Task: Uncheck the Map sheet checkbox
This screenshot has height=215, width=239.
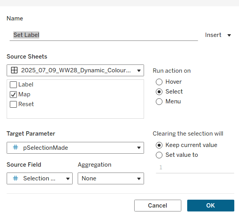Action: coord(13,94)
